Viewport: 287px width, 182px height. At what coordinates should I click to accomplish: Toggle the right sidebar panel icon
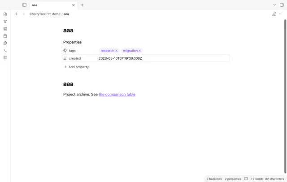[282, 5]
